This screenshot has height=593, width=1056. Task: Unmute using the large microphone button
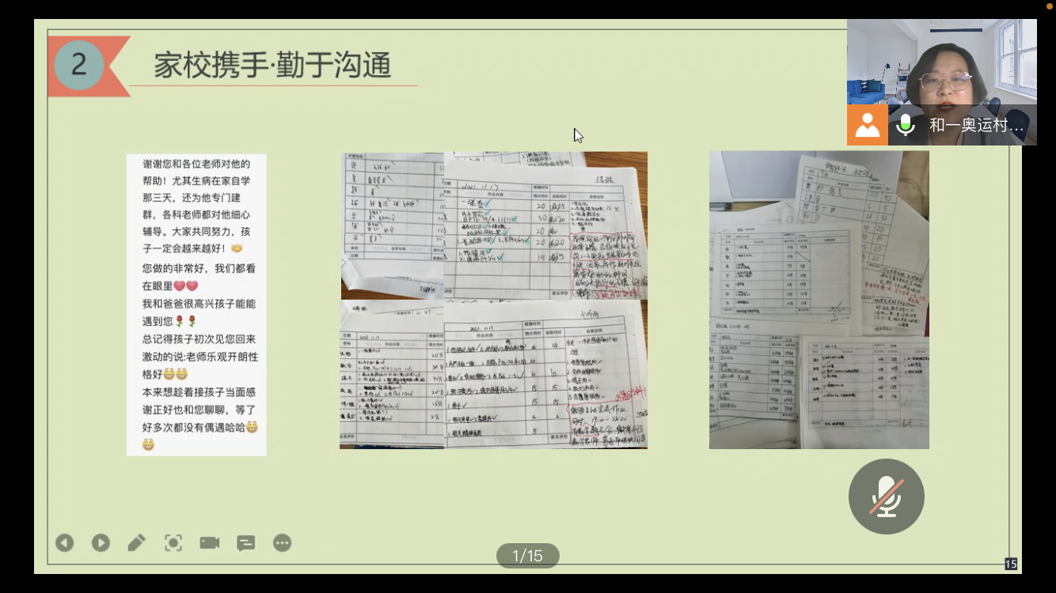[886, 497]
